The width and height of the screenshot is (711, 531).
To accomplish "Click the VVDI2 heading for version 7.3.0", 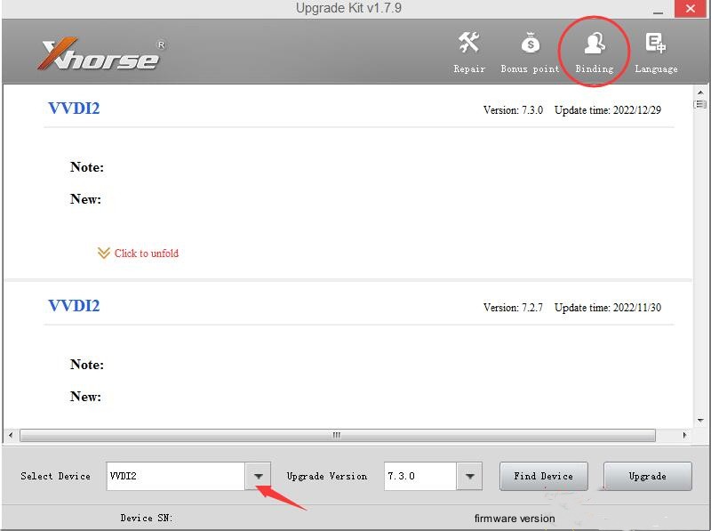I will [74, 109].
